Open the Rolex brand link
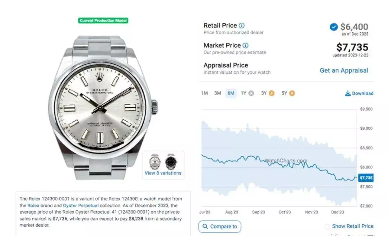The height and width of the screenshot is (236, 388). tap(33, 205)
